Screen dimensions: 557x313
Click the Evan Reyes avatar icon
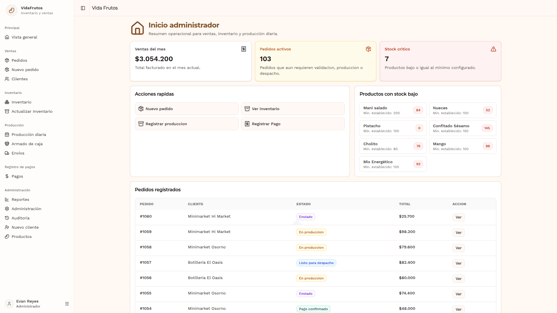pyautogui.click(x=9, y=304)
